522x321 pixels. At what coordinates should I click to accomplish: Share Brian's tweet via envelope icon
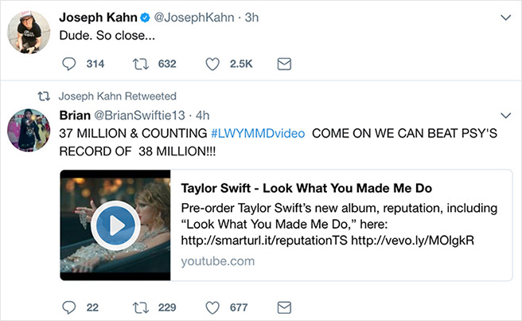click(x=284, y=307)
